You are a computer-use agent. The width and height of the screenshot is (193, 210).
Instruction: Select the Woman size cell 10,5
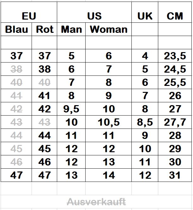[108, 122]
